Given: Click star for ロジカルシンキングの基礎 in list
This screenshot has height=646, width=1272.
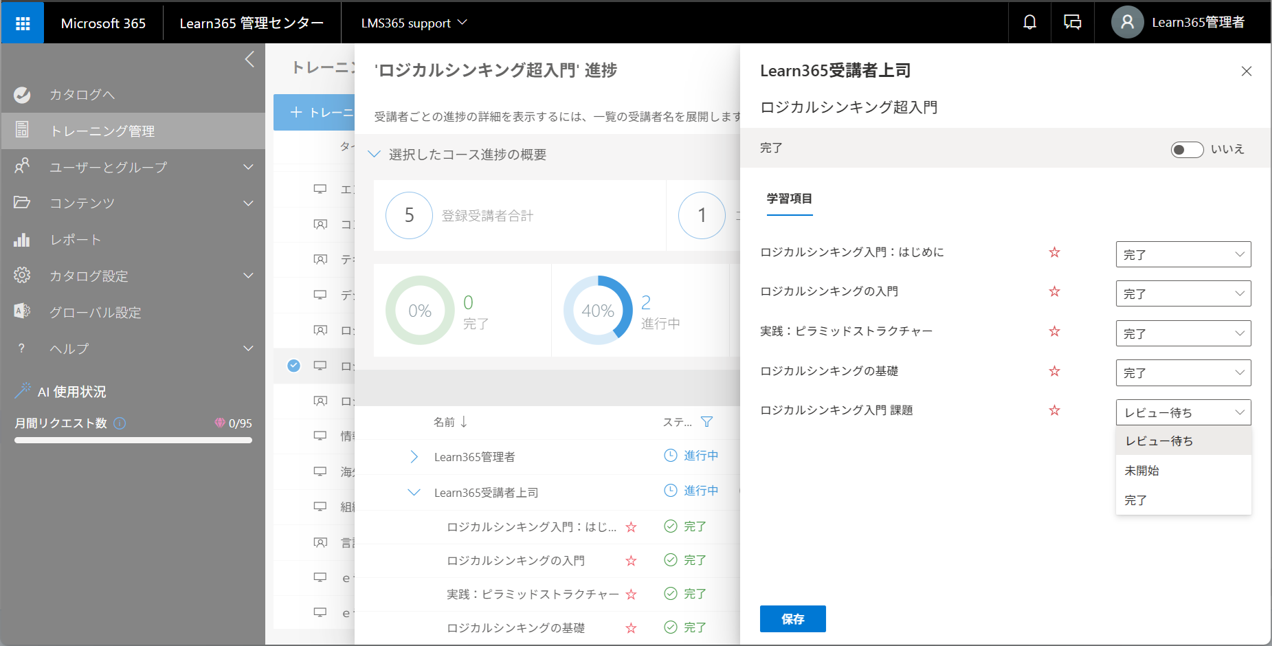Looking at the screenshot, I should coord(631,628).
